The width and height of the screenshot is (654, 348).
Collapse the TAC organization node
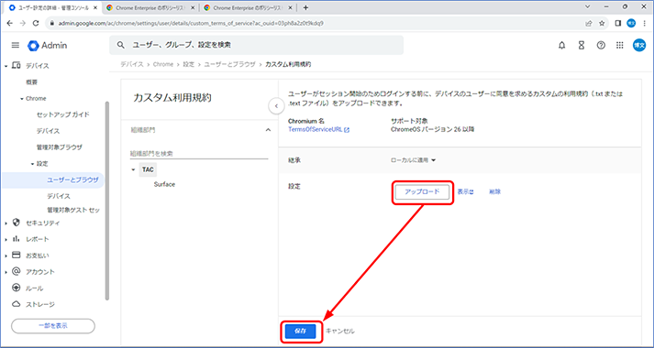coord(133,169)
